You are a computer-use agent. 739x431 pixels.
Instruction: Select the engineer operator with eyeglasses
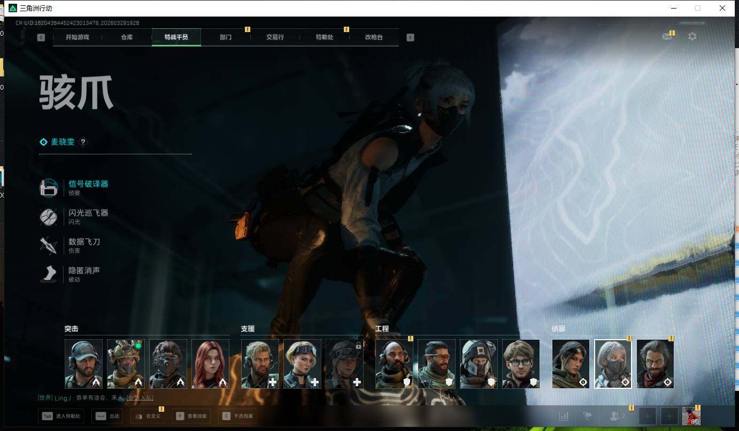521,364
